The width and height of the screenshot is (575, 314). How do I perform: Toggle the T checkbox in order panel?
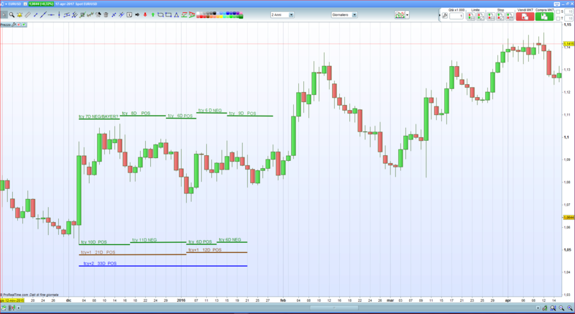(x=558, y=18)
